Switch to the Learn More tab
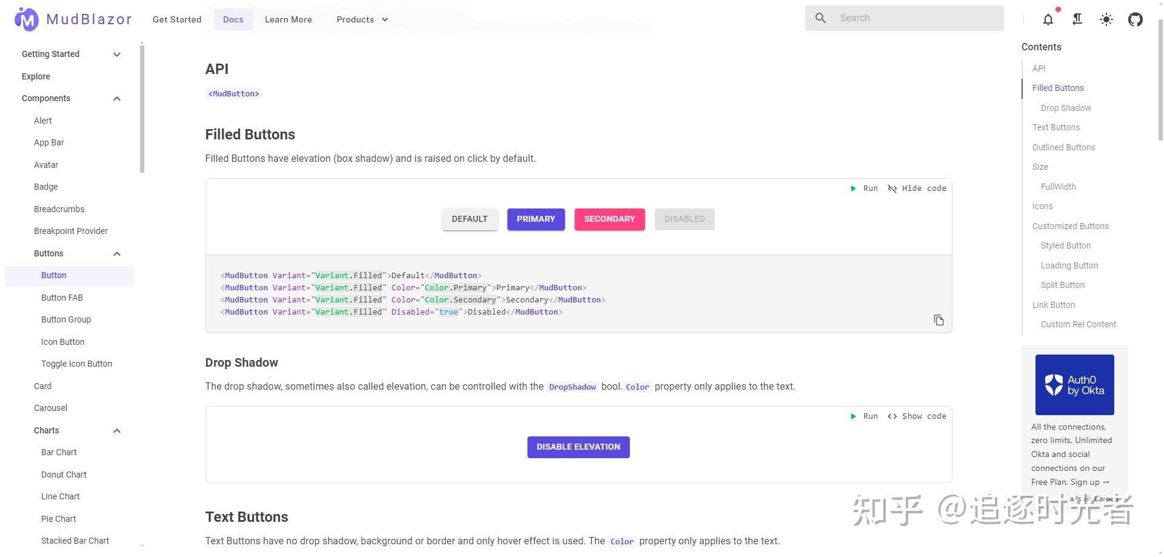The width and height of the screenshot is (1164, 557). 289,19
